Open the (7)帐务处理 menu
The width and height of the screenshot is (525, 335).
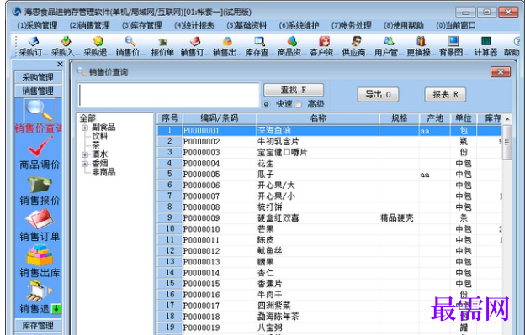[x=352, y=25]
